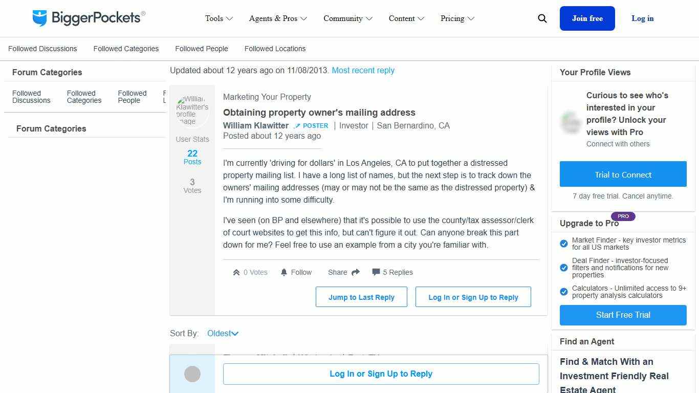Upvote the post with arrow icon
The height and width of the screenshot is (393, 699).
tap(236, 273)
